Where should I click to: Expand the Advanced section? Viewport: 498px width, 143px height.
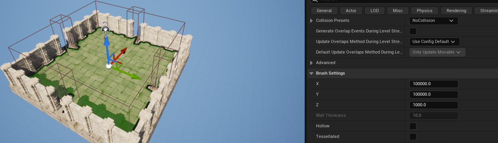(312, 63)
